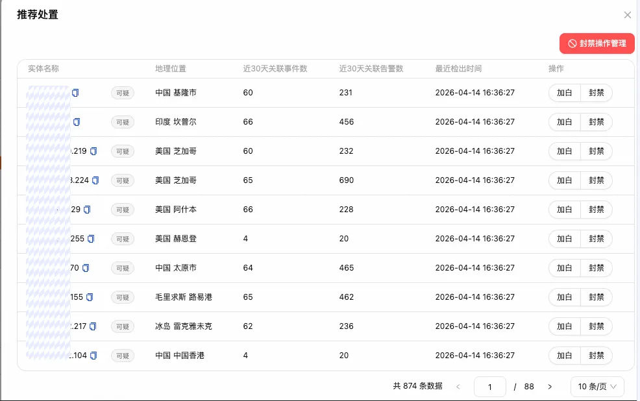Click the 最近检出时间 column header
Screen dimensions: 640x401
pos(458,69)
